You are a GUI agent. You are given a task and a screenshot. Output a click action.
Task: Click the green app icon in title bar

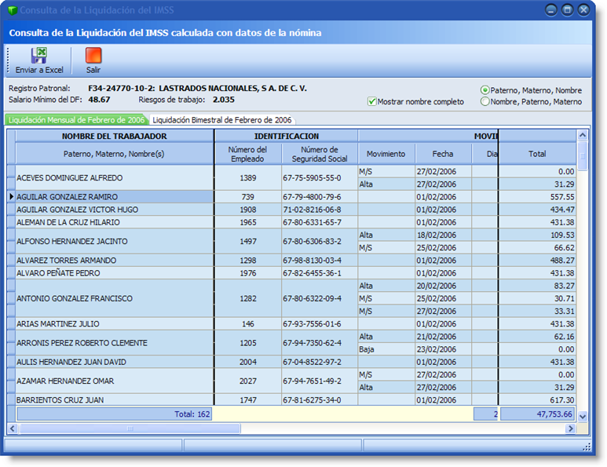click(13, 10)
